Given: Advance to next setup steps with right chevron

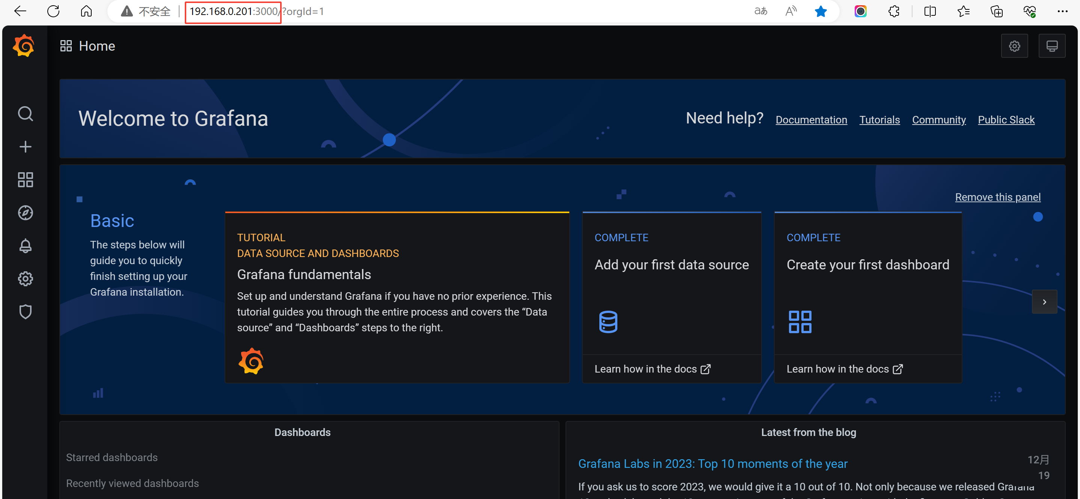Looking at the screenshot, I should pyautogui.click(x=1044, y=302).
